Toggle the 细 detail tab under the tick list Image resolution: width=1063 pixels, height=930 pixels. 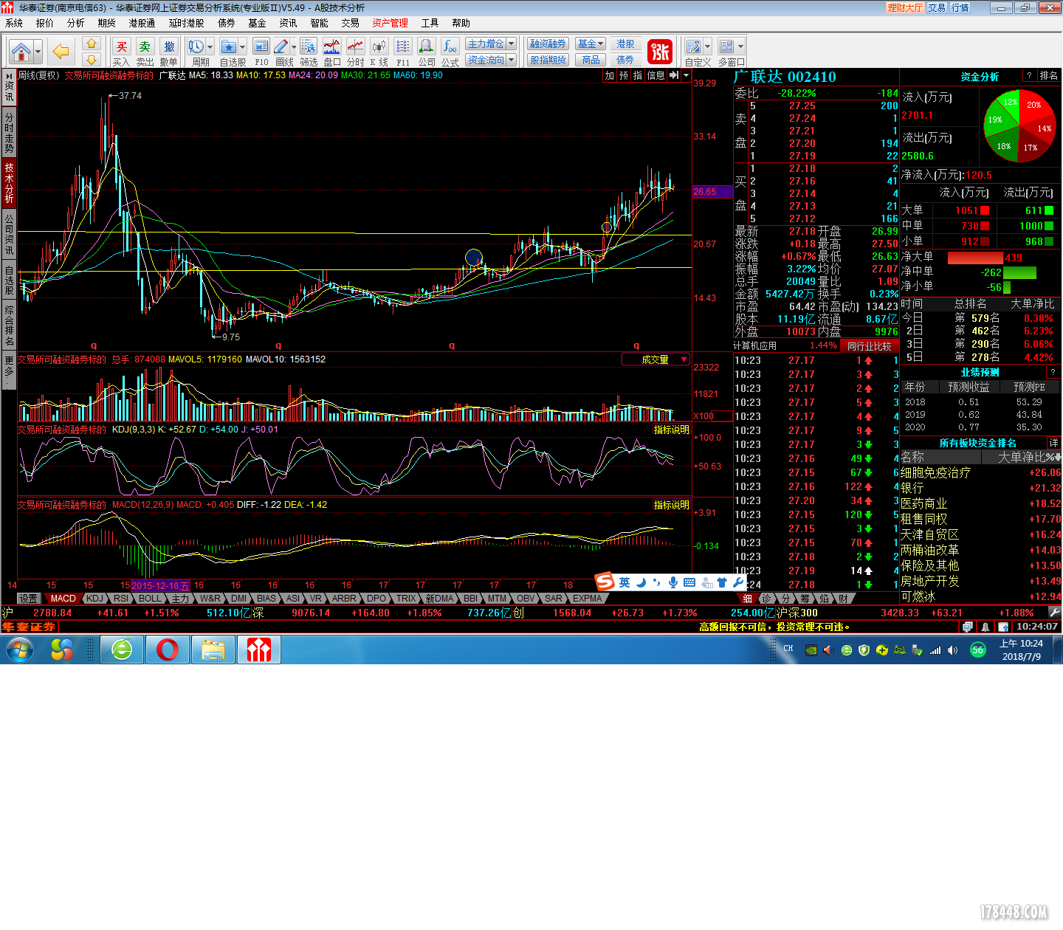click(747, 599)
